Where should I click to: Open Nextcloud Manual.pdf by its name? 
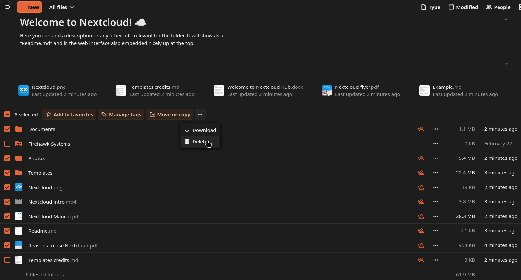tap(54, 216)
